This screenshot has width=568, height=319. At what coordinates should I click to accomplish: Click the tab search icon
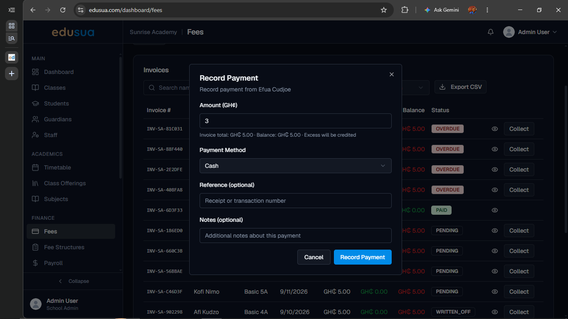[x=12, y=38]
